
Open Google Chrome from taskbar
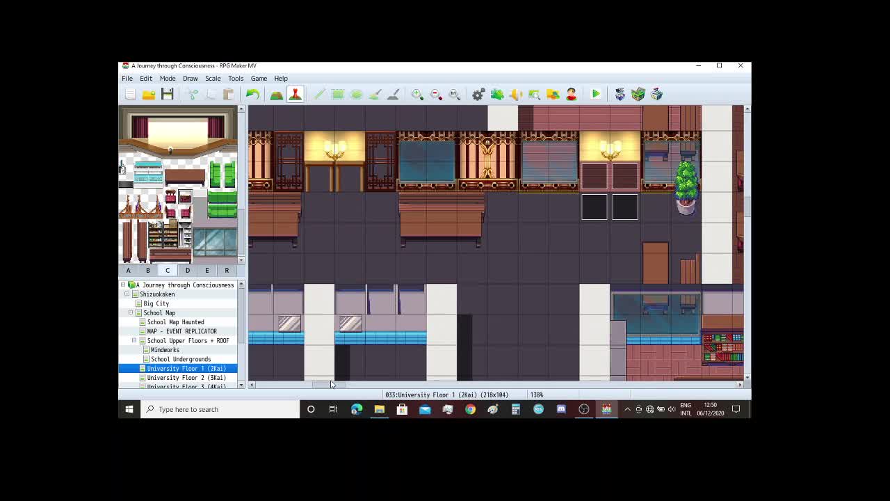[x=470, y=409]
